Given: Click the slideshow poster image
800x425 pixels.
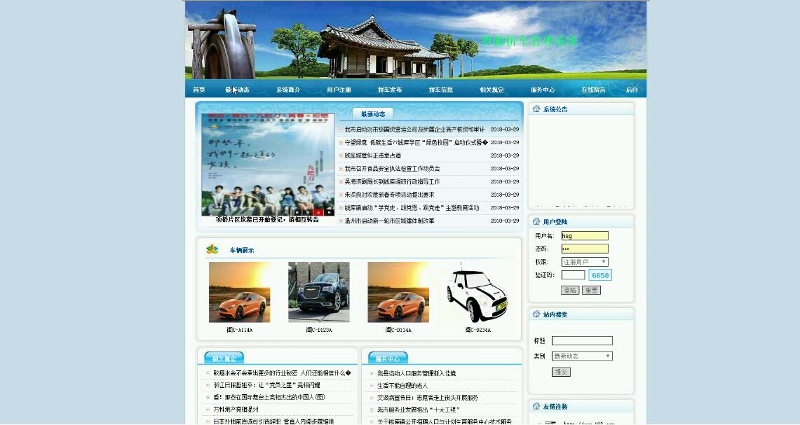Looking at the screenshot, I should coord(268,165).
